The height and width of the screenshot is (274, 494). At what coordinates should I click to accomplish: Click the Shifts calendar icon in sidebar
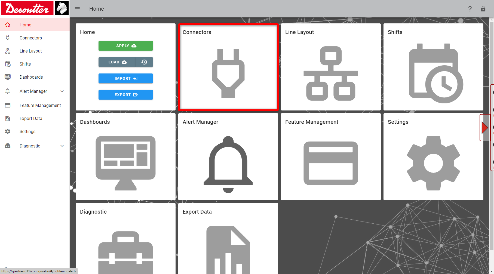coord(8,64)
